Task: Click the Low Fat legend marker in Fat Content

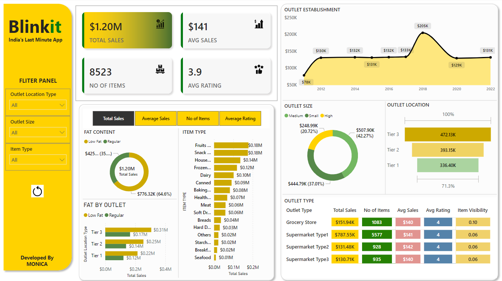Action: click(86, 142)
